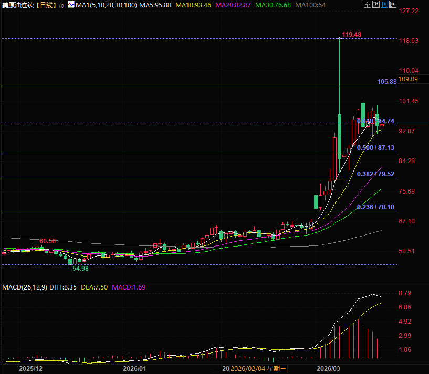The width and height of the screenshot is (429, 374).
Task: Click the 118.63 price axis value
Action: tap(409, 41)
